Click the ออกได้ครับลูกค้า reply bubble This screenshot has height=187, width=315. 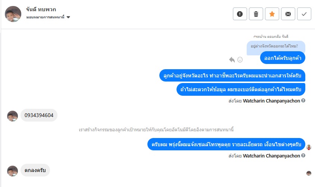point(283,58)
